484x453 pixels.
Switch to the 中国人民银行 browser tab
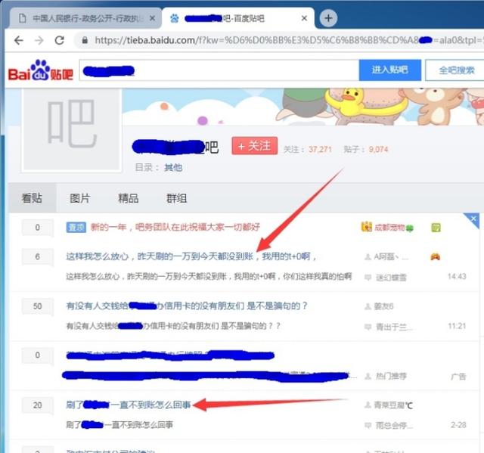click(x=83, y=17)
